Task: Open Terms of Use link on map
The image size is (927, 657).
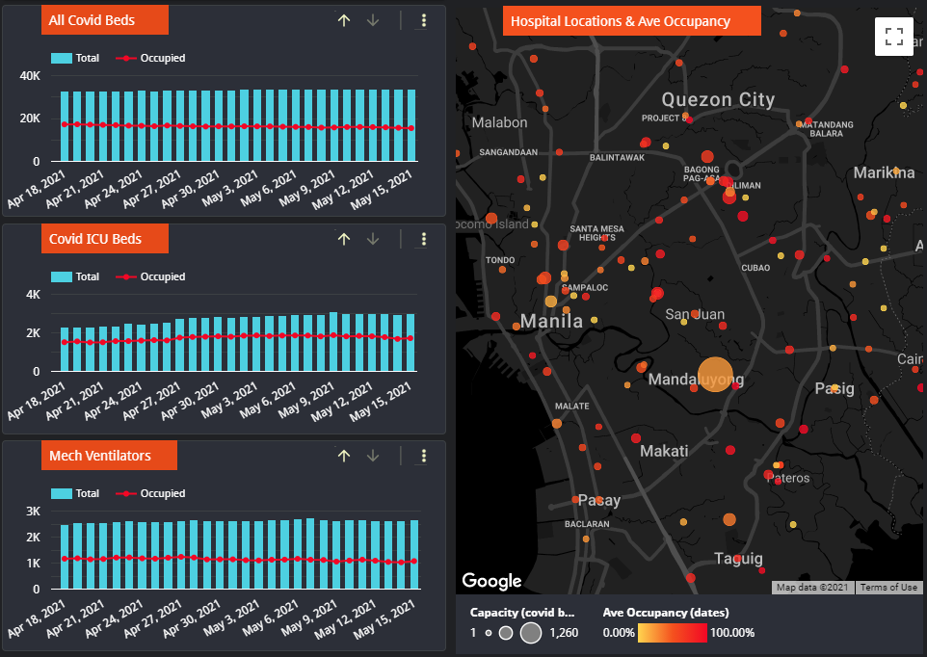Action: click(x=888, y=588)
